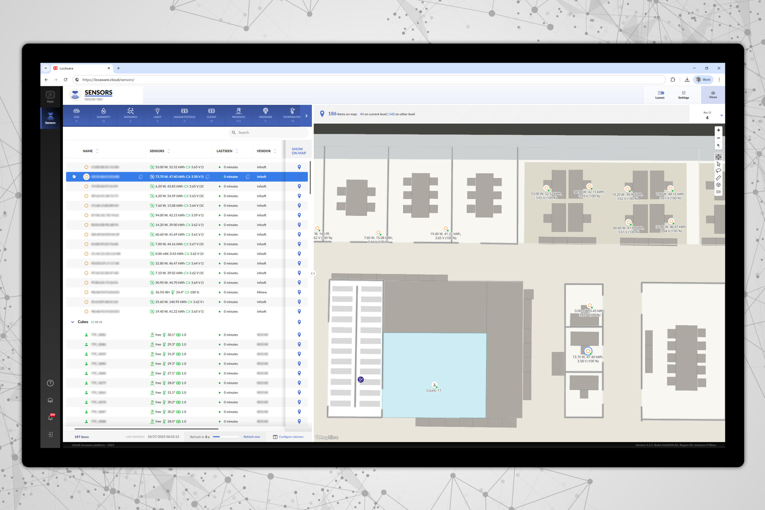The width and height of the screenshot is (765, 510).
Task: Click the camera tool on map toolbar
Action: click(x=718, y=192)
